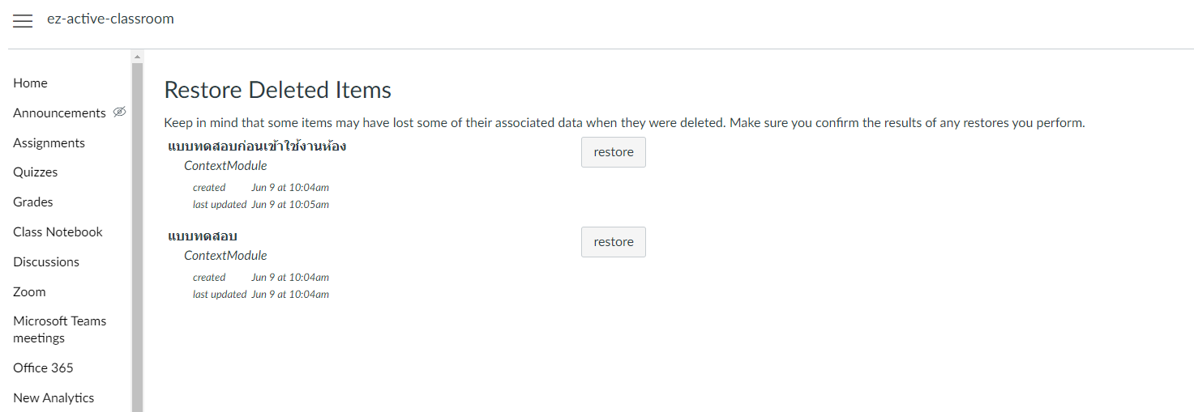Click the hidden-eye icon beside Announcements
1194x412 pixels.
(x=119, y=113)
